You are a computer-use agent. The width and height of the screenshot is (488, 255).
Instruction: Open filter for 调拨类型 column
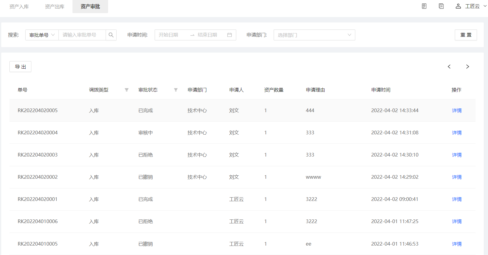pyautogui.click(x=127, y=90)
